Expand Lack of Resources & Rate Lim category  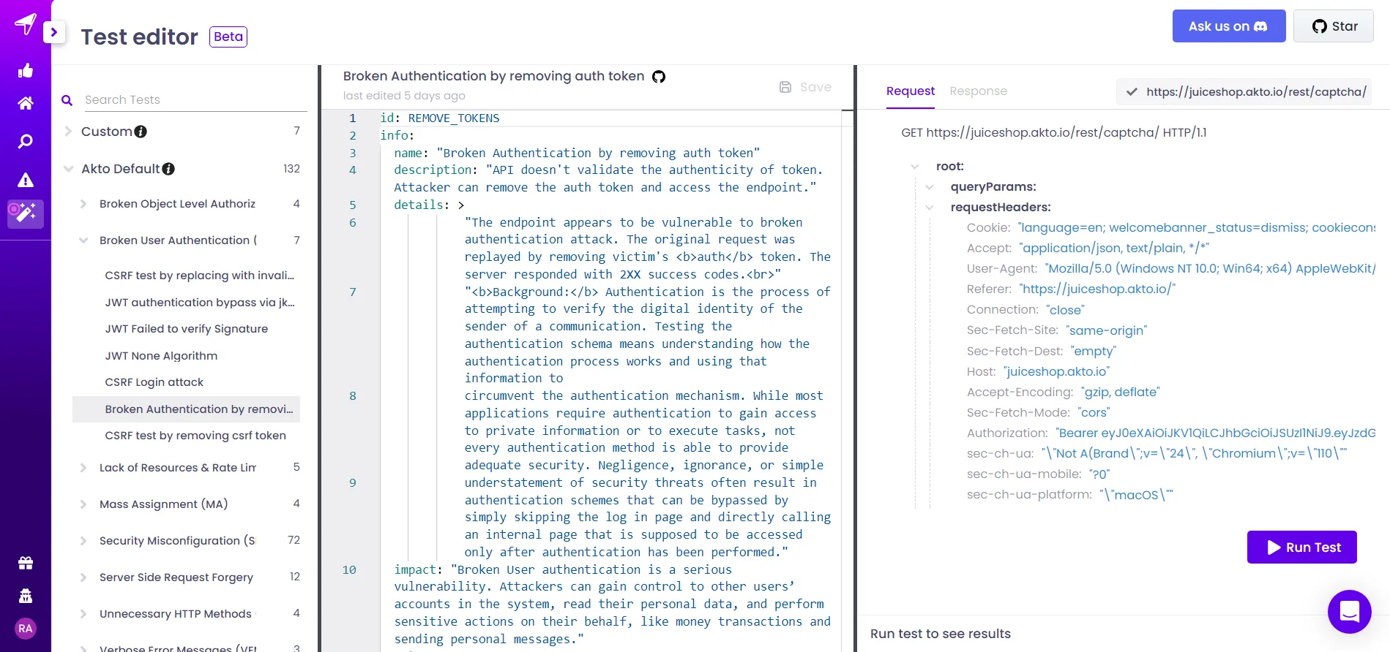click(83, 468)
